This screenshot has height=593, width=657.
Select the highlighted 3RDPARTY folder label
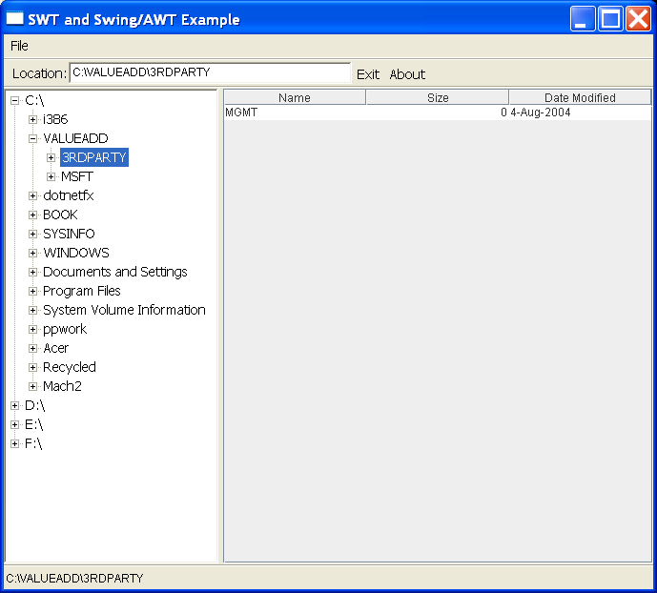tap(94, 157)
